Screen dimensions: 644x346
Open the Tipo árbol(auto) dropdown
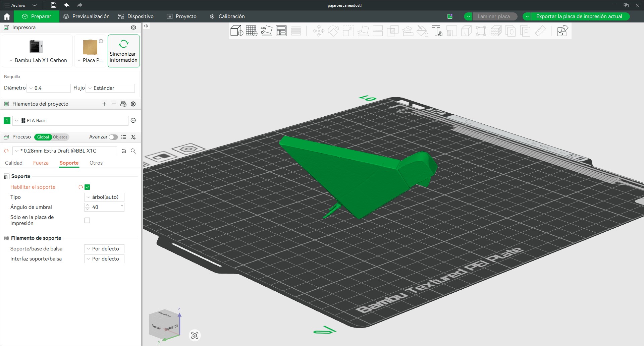click(x=104, y=197)
